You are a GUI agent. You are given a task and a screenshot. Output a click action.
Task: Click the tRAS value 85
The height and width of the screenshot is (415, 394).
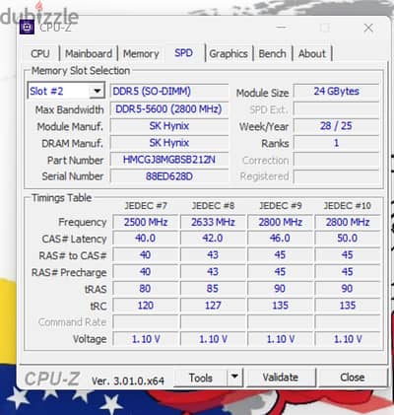click(x=213, y=289)
